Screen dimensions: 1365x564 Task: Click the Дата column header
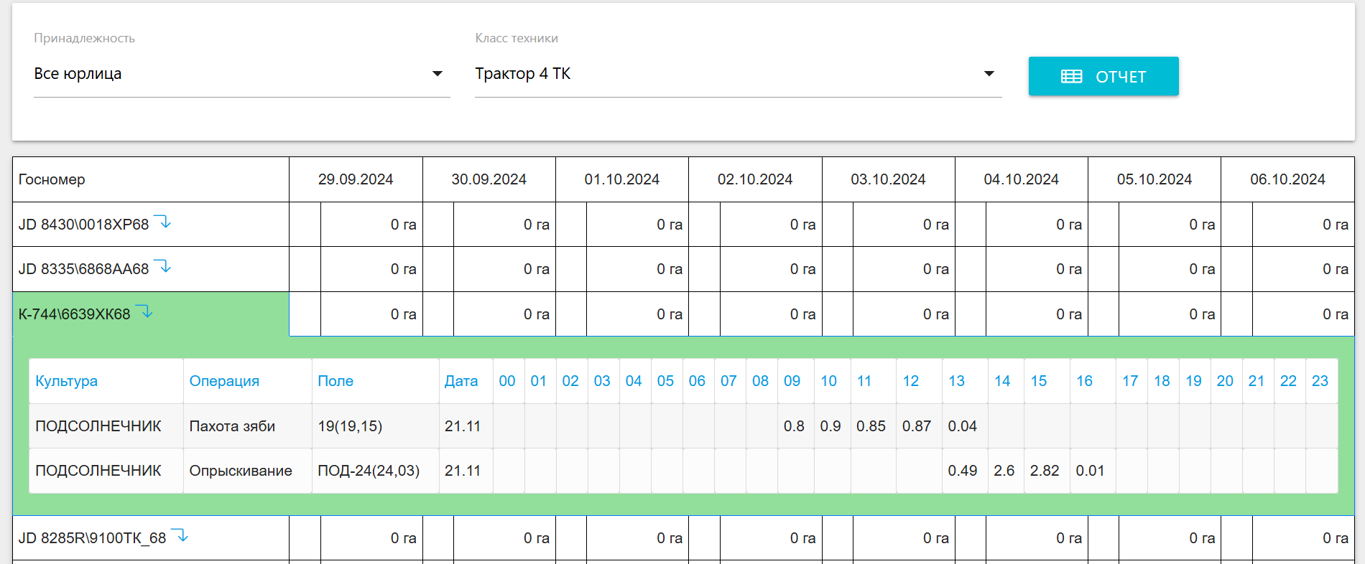[x=461, y=381]
